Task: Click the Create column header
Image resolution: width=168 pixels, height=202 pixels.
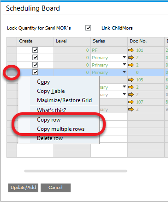Action: point(35,41)
